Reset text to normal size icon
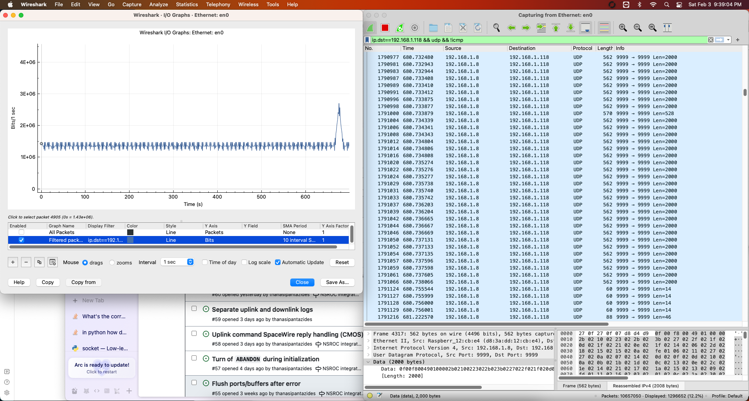The height and width of the screenshot is (401, 749). (x=652, y=28)
